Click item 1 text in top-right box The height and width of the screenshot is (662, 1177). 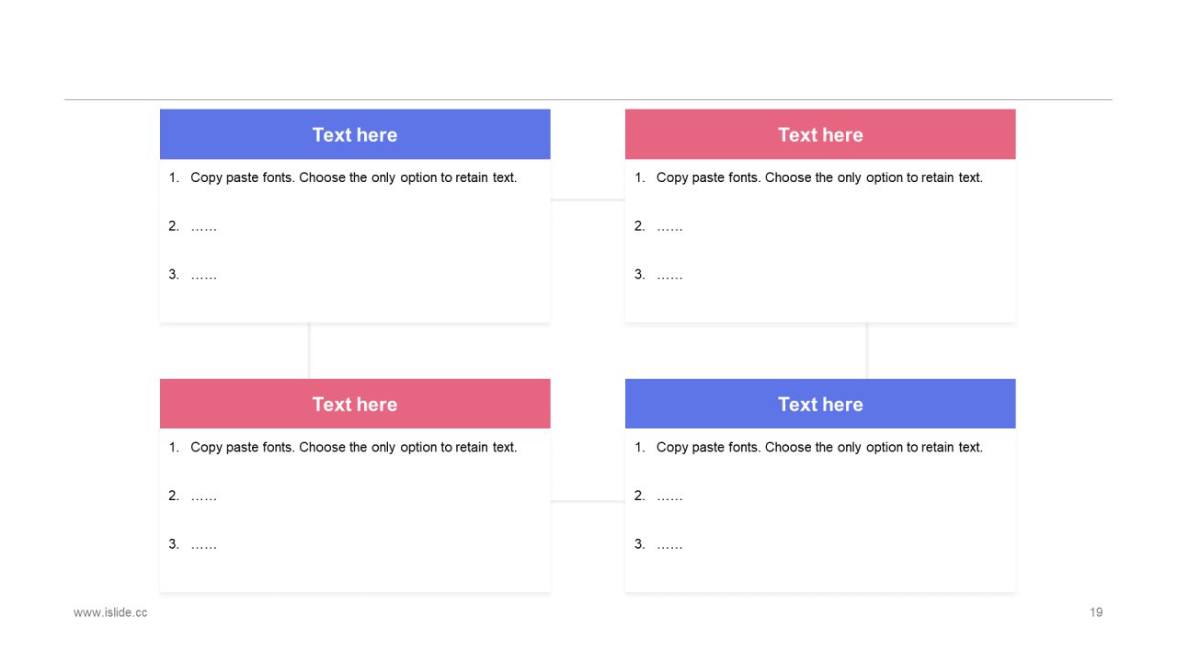point(819,177)
